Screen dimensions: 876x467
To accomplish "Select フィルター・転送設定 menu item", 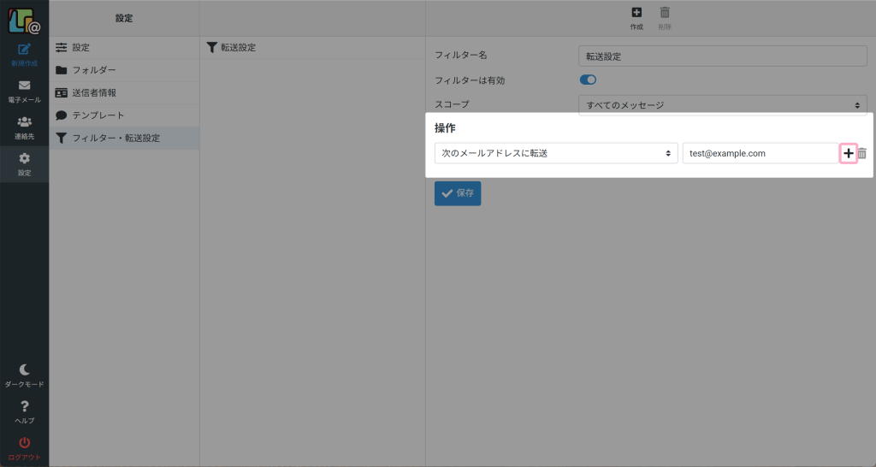I will tap(124, 138).
